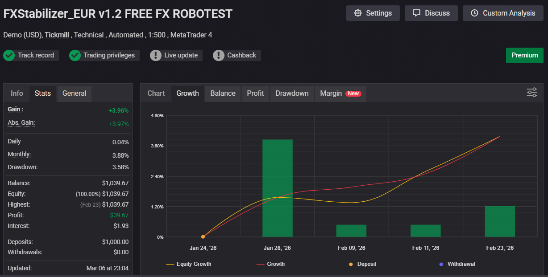The width and height of the screenshot is (548, 277).
Task: Open the Tickmill broker link
Action: pyautogui.click(x=57, y=35)
